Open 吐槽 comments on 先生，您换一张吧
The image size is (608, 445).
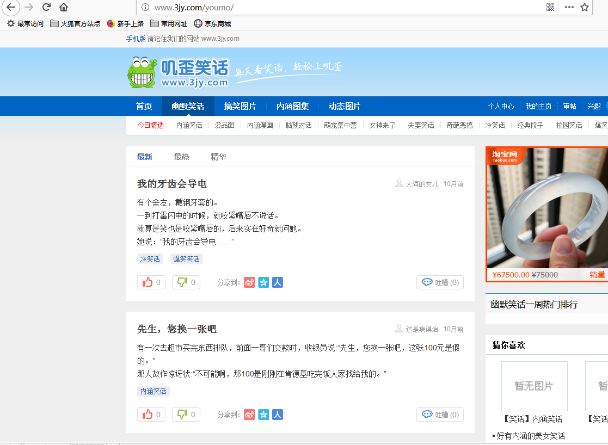click(x=440, y=415)
